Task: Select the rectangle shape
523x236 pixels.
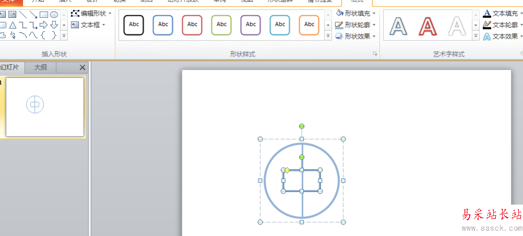Action: coord(44,15)
